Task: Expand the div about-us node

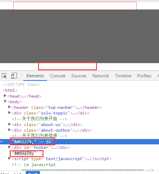Action: point(10,124)
